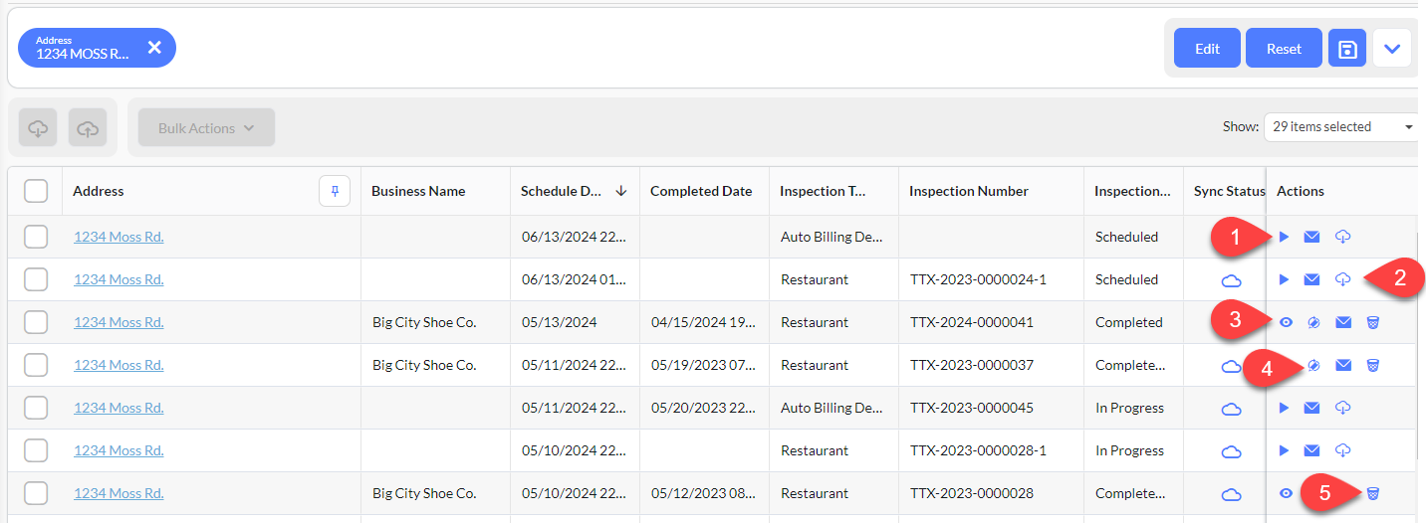Screen dimensions: 1426x523
Task: Click cloud download toolbar button
Action: tap(38, 128)
